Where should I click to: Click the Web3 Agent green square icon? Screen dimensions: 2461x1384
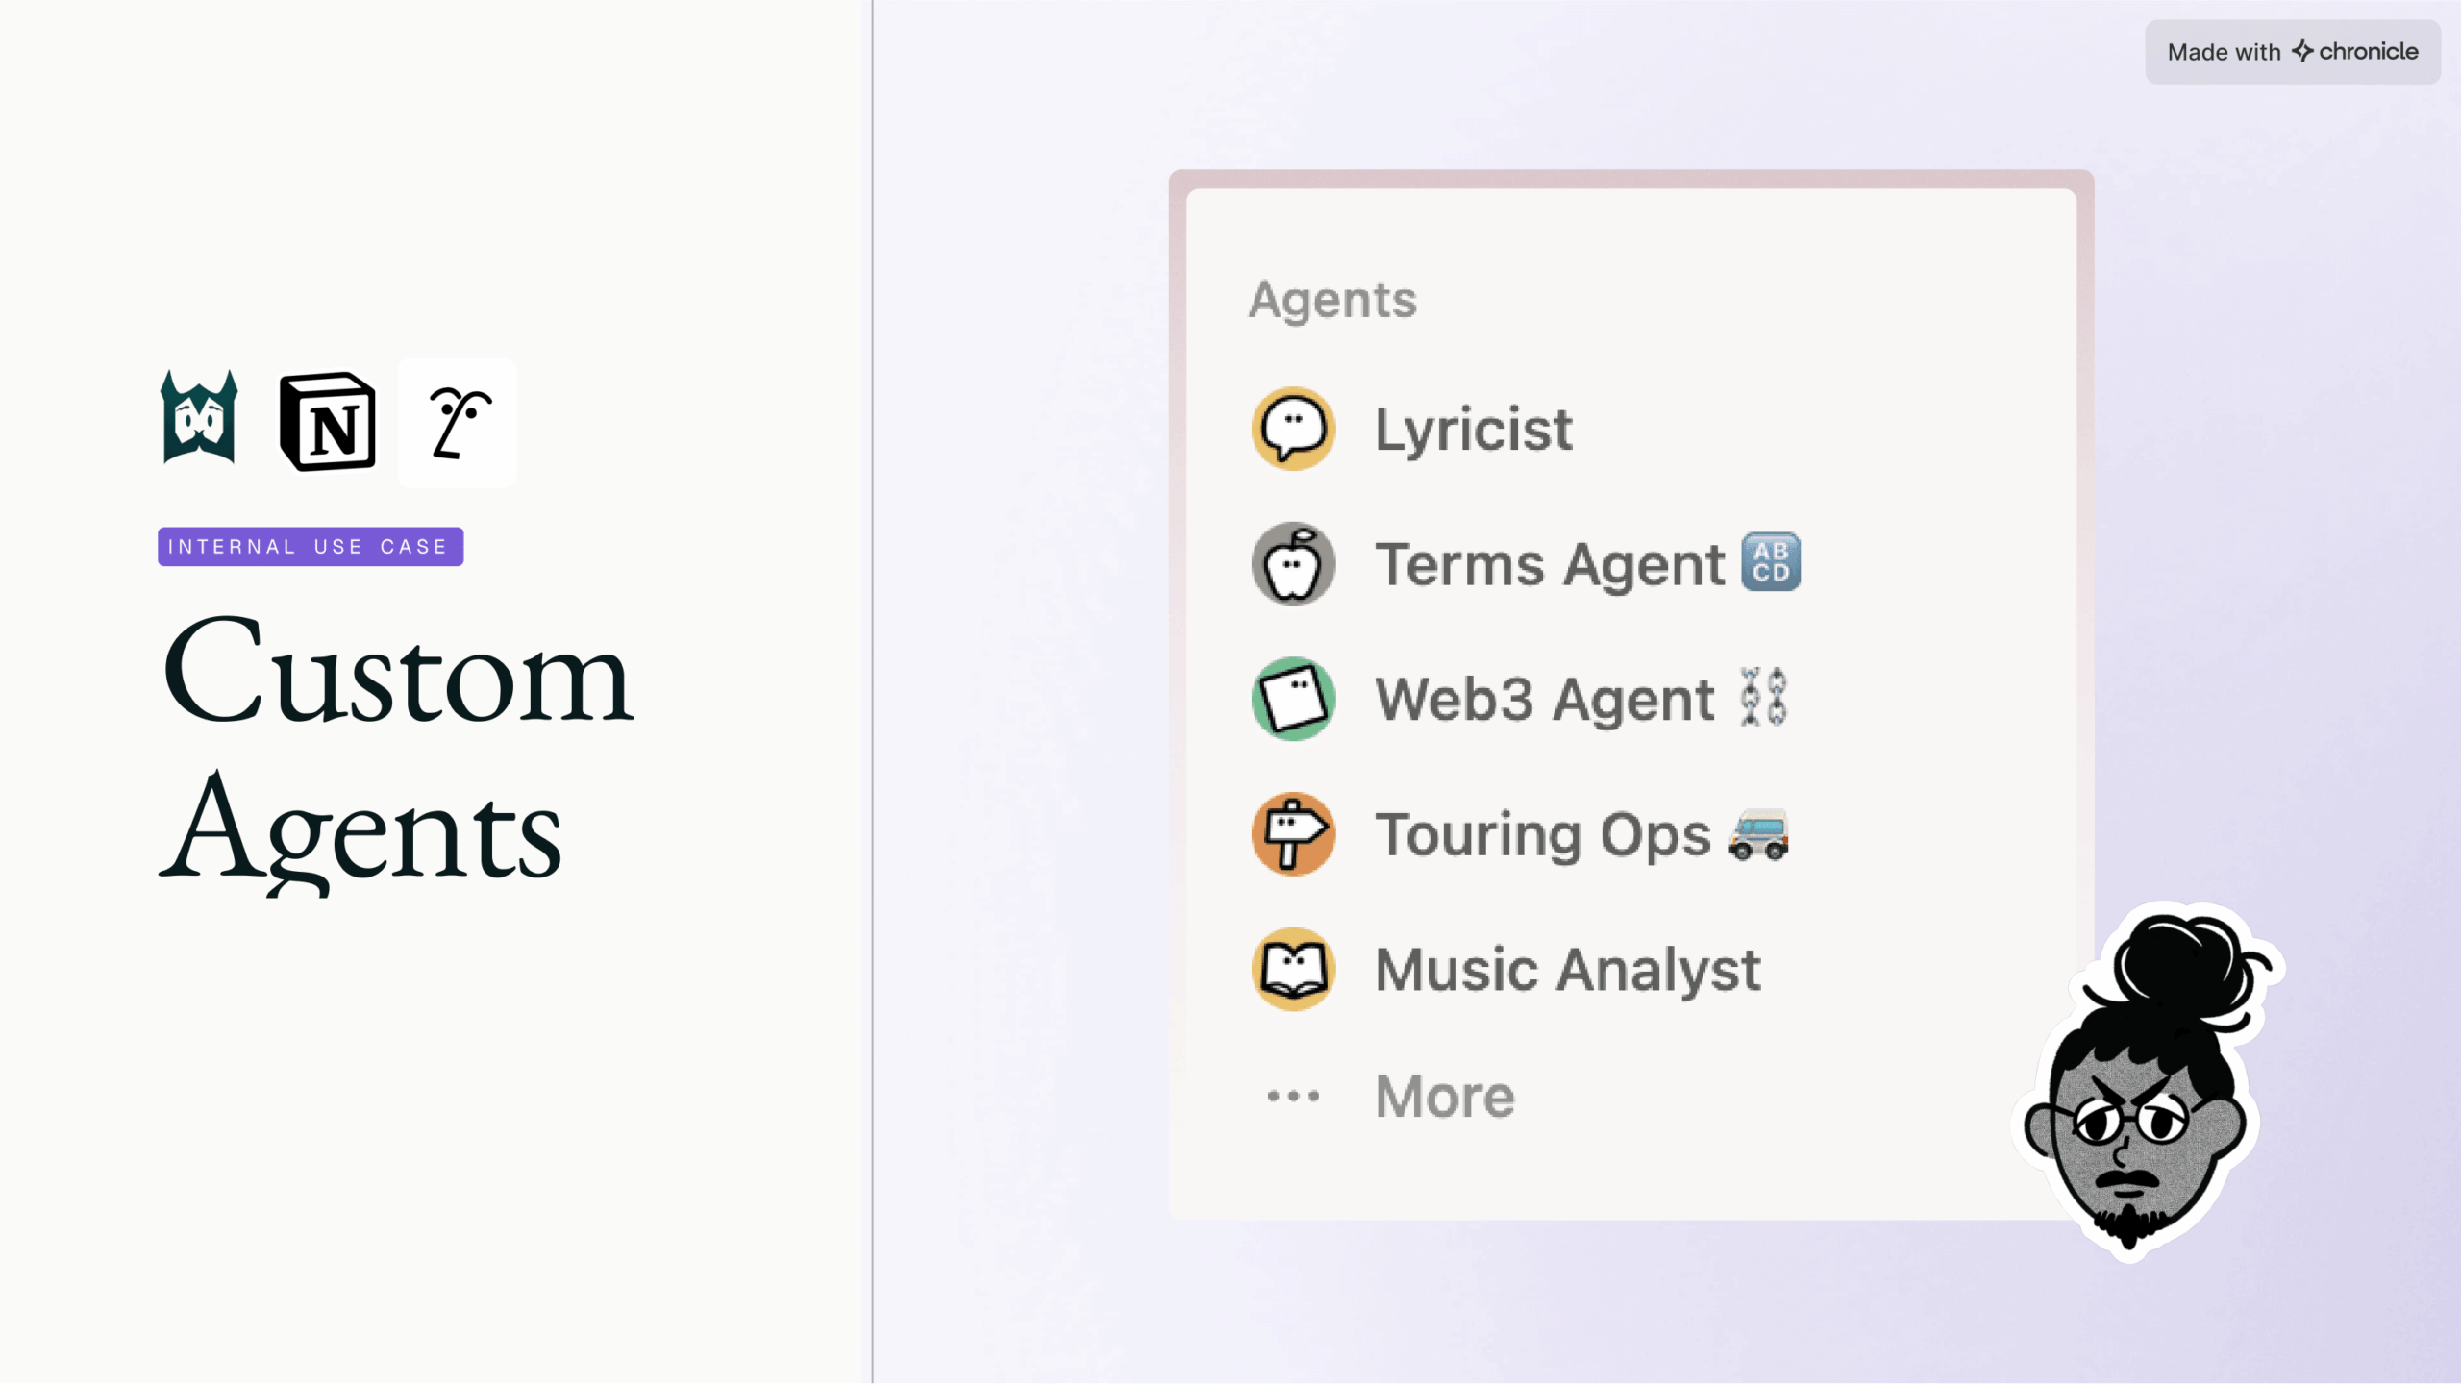[1293, 699]
